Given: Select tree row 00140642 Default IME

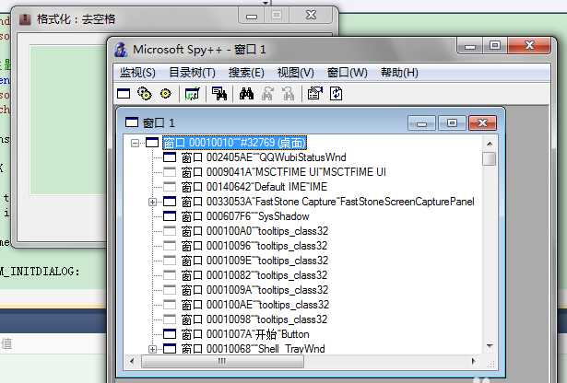Looking at the screenshot, I should [254, 187].
